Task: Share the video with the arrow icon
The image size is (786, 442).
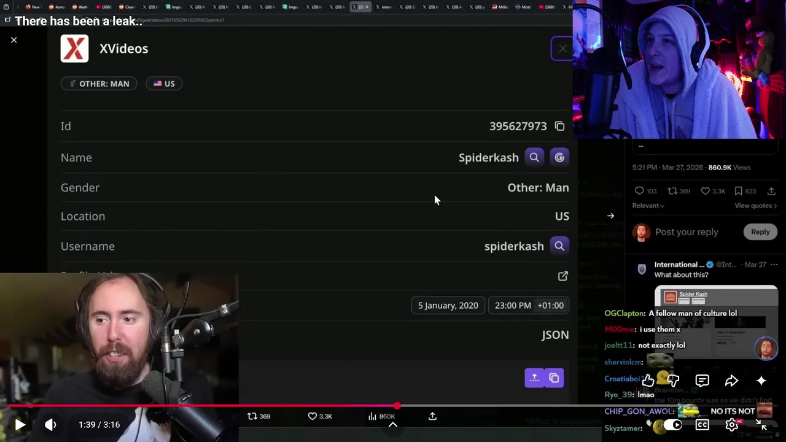Action: tap(731, 381)
